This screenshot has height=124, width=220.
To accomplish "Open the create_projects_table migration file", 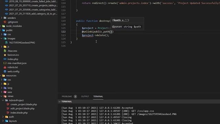I will pos(33,6).
